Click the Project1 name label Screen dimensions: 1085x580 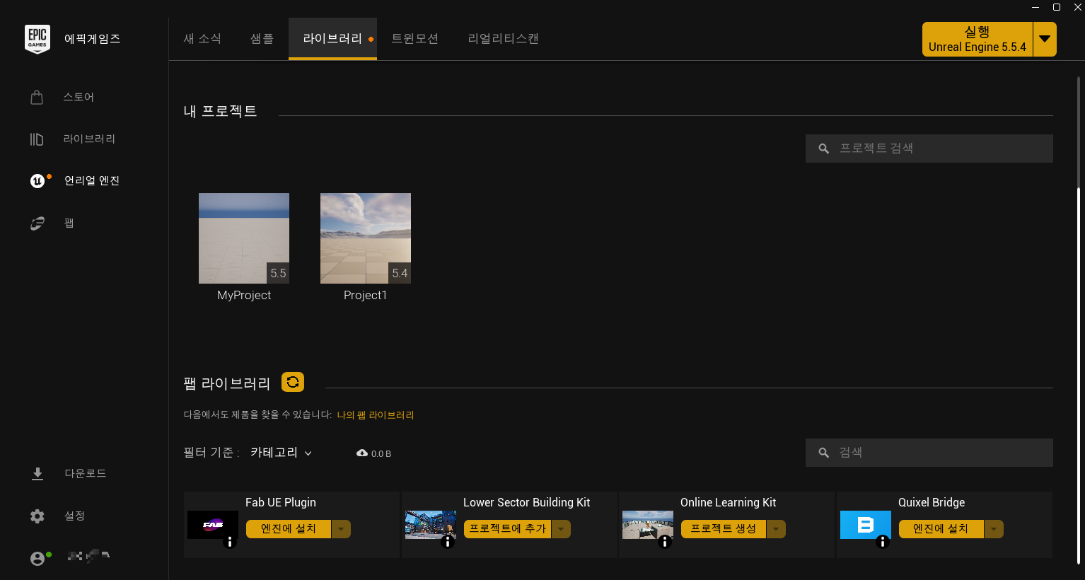[366, 296]
